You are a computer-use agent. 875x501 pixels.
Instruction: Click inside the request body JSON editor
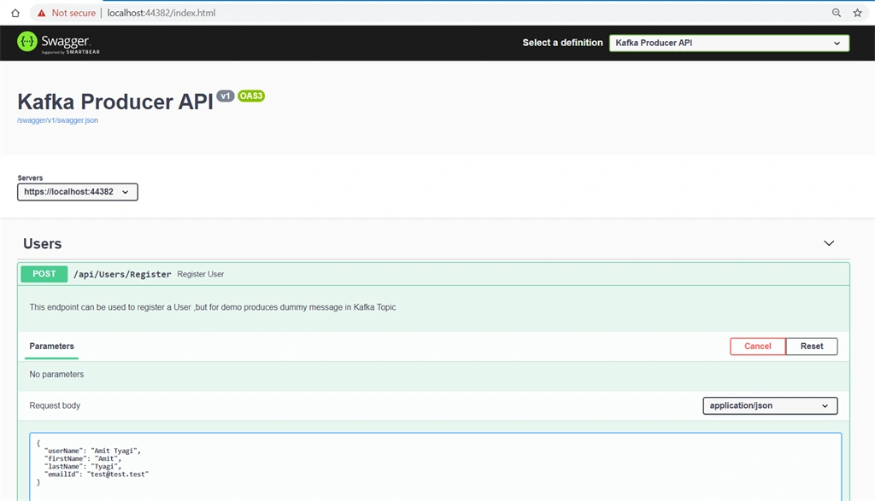(x=435, y=467)
